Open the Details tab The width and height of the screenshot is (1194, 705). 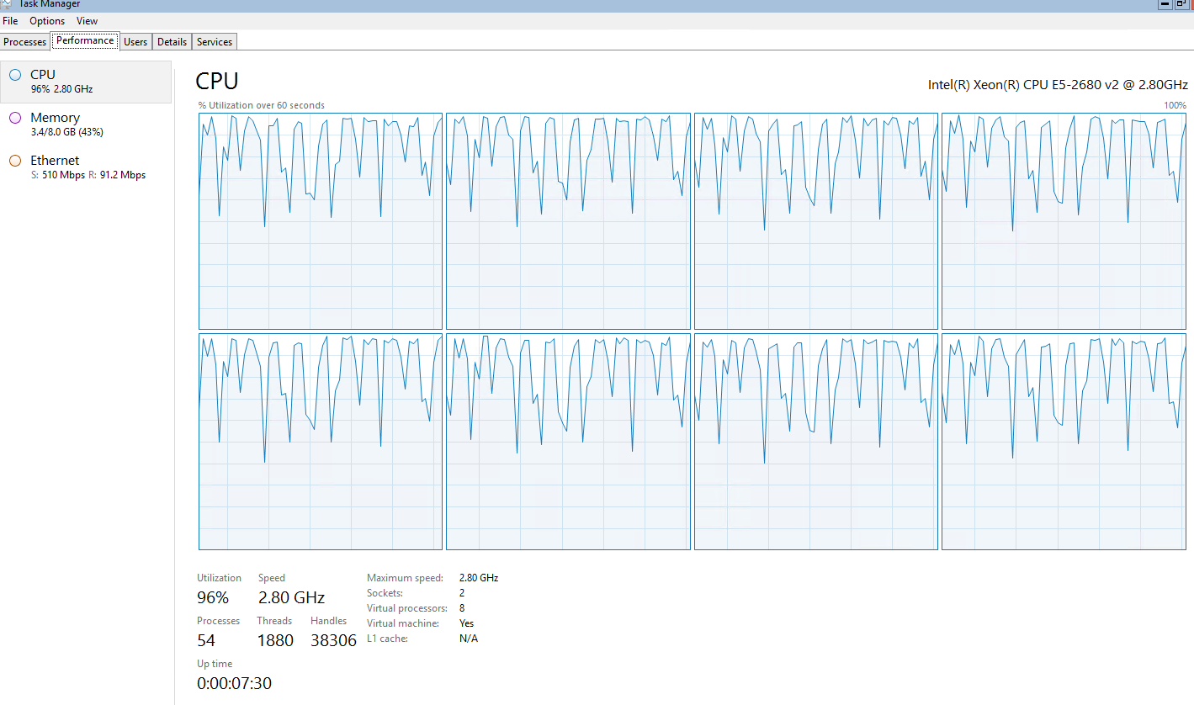[172, 42]
